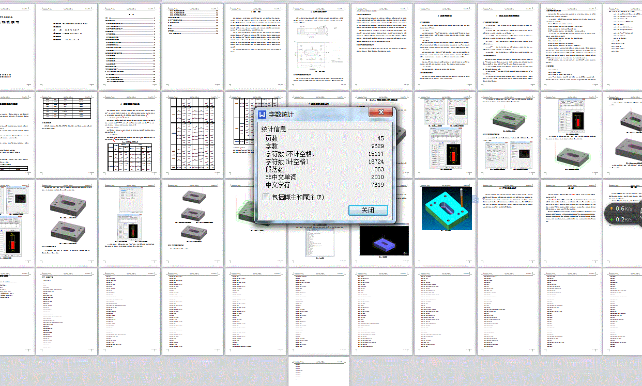Screen dimensions: 642x386
Task: Click the 字符数(计空格) label
Action: [x=287, y=162]
